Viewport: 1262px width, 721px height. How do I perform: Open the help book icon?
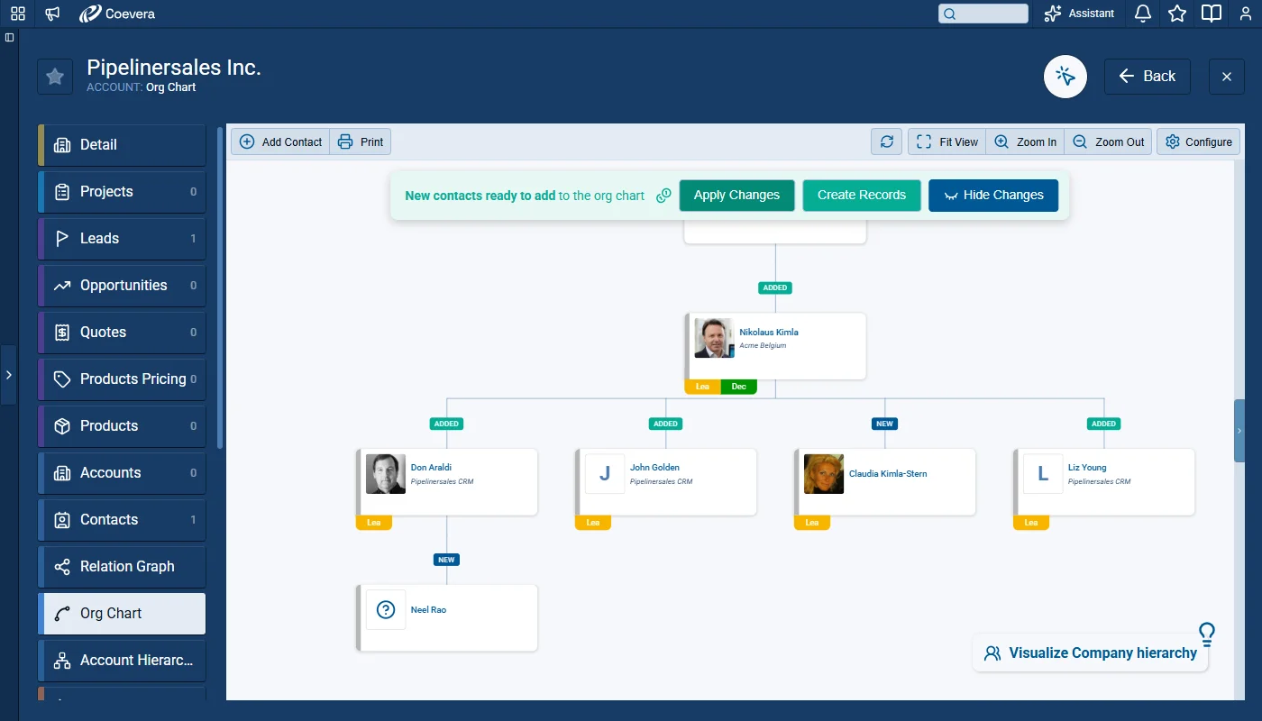pyautogui.click(x=1212, y=14)
